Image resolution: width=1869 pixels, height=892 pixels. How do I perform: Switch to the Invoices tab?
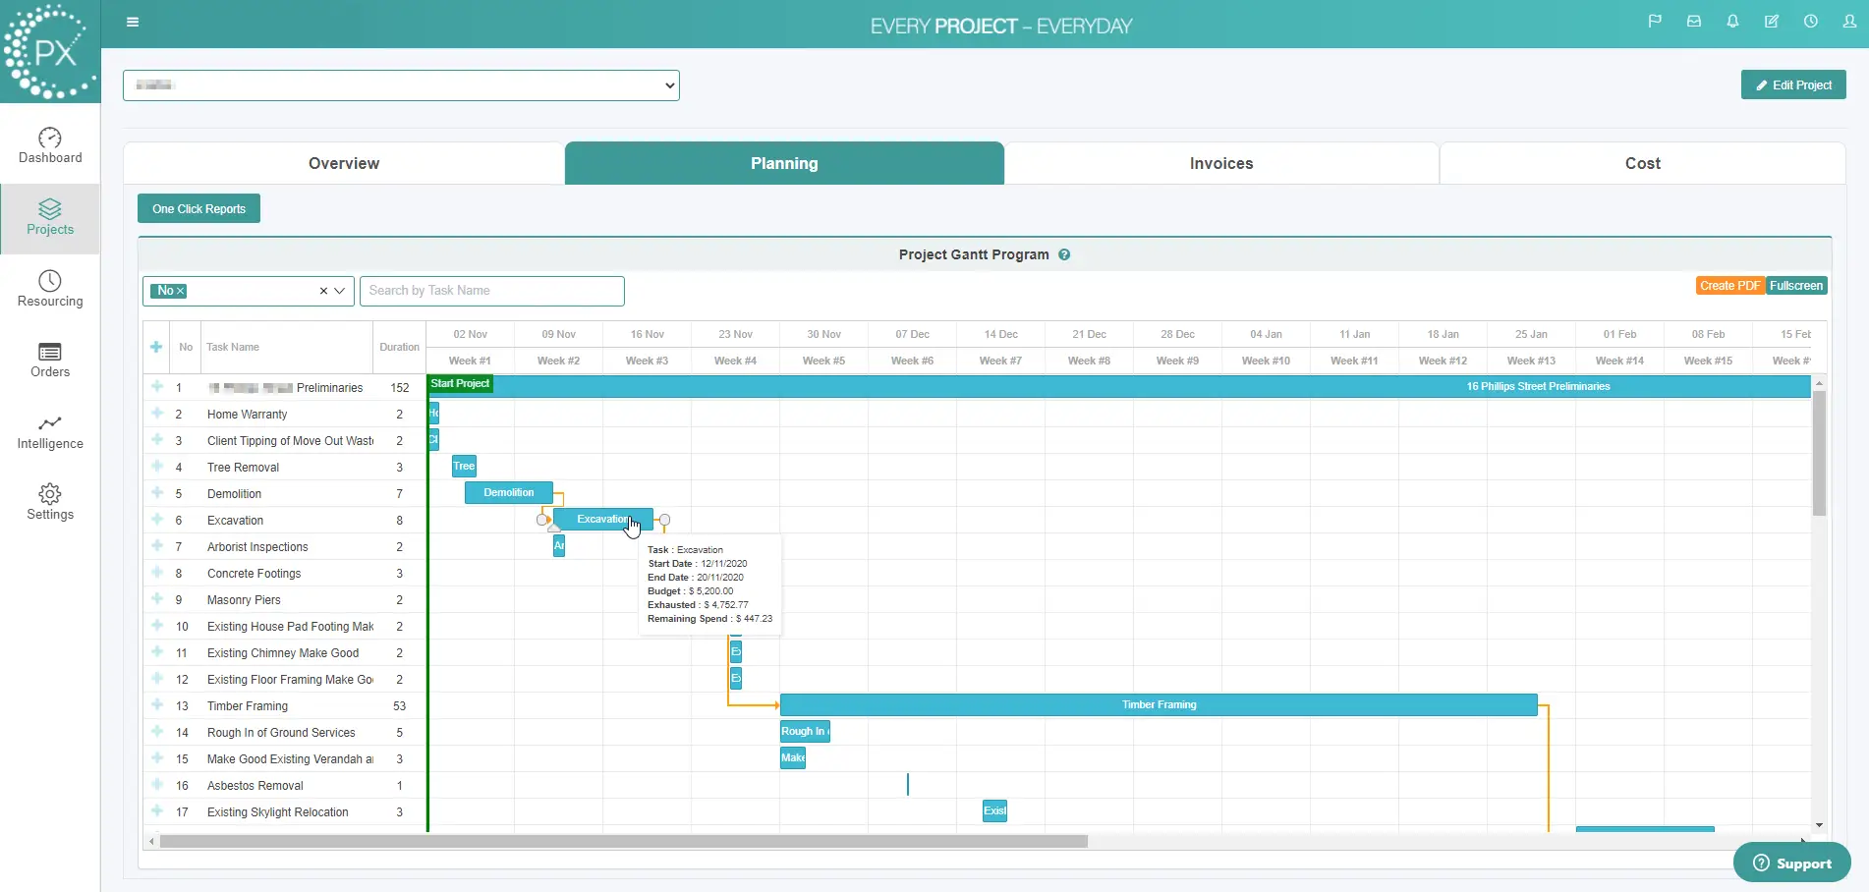click(1220, 163)
